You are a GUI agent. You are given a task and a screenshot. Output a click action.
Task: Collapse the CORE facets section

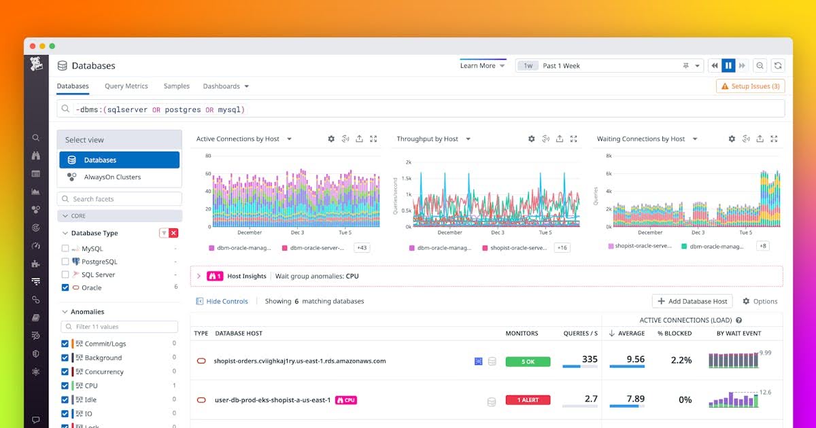tap(65, 215)
